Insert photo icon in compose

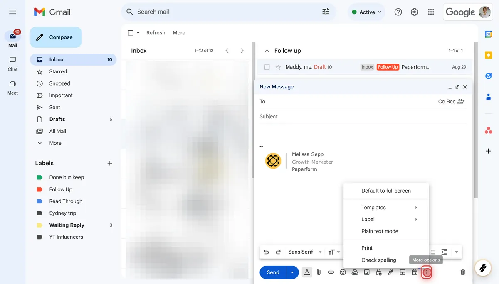367,272
